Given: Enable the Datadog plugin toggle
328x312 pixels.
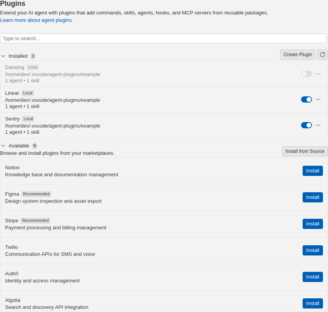Looking at the screenshot, I should (307, 74).
